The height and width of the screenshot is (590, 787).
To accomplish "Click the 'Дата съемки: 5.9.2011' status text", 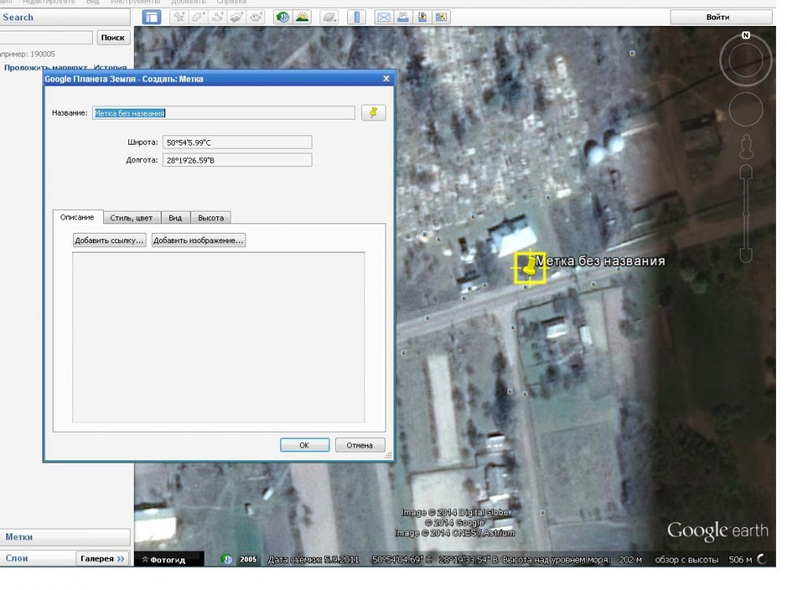I will 313,559.
